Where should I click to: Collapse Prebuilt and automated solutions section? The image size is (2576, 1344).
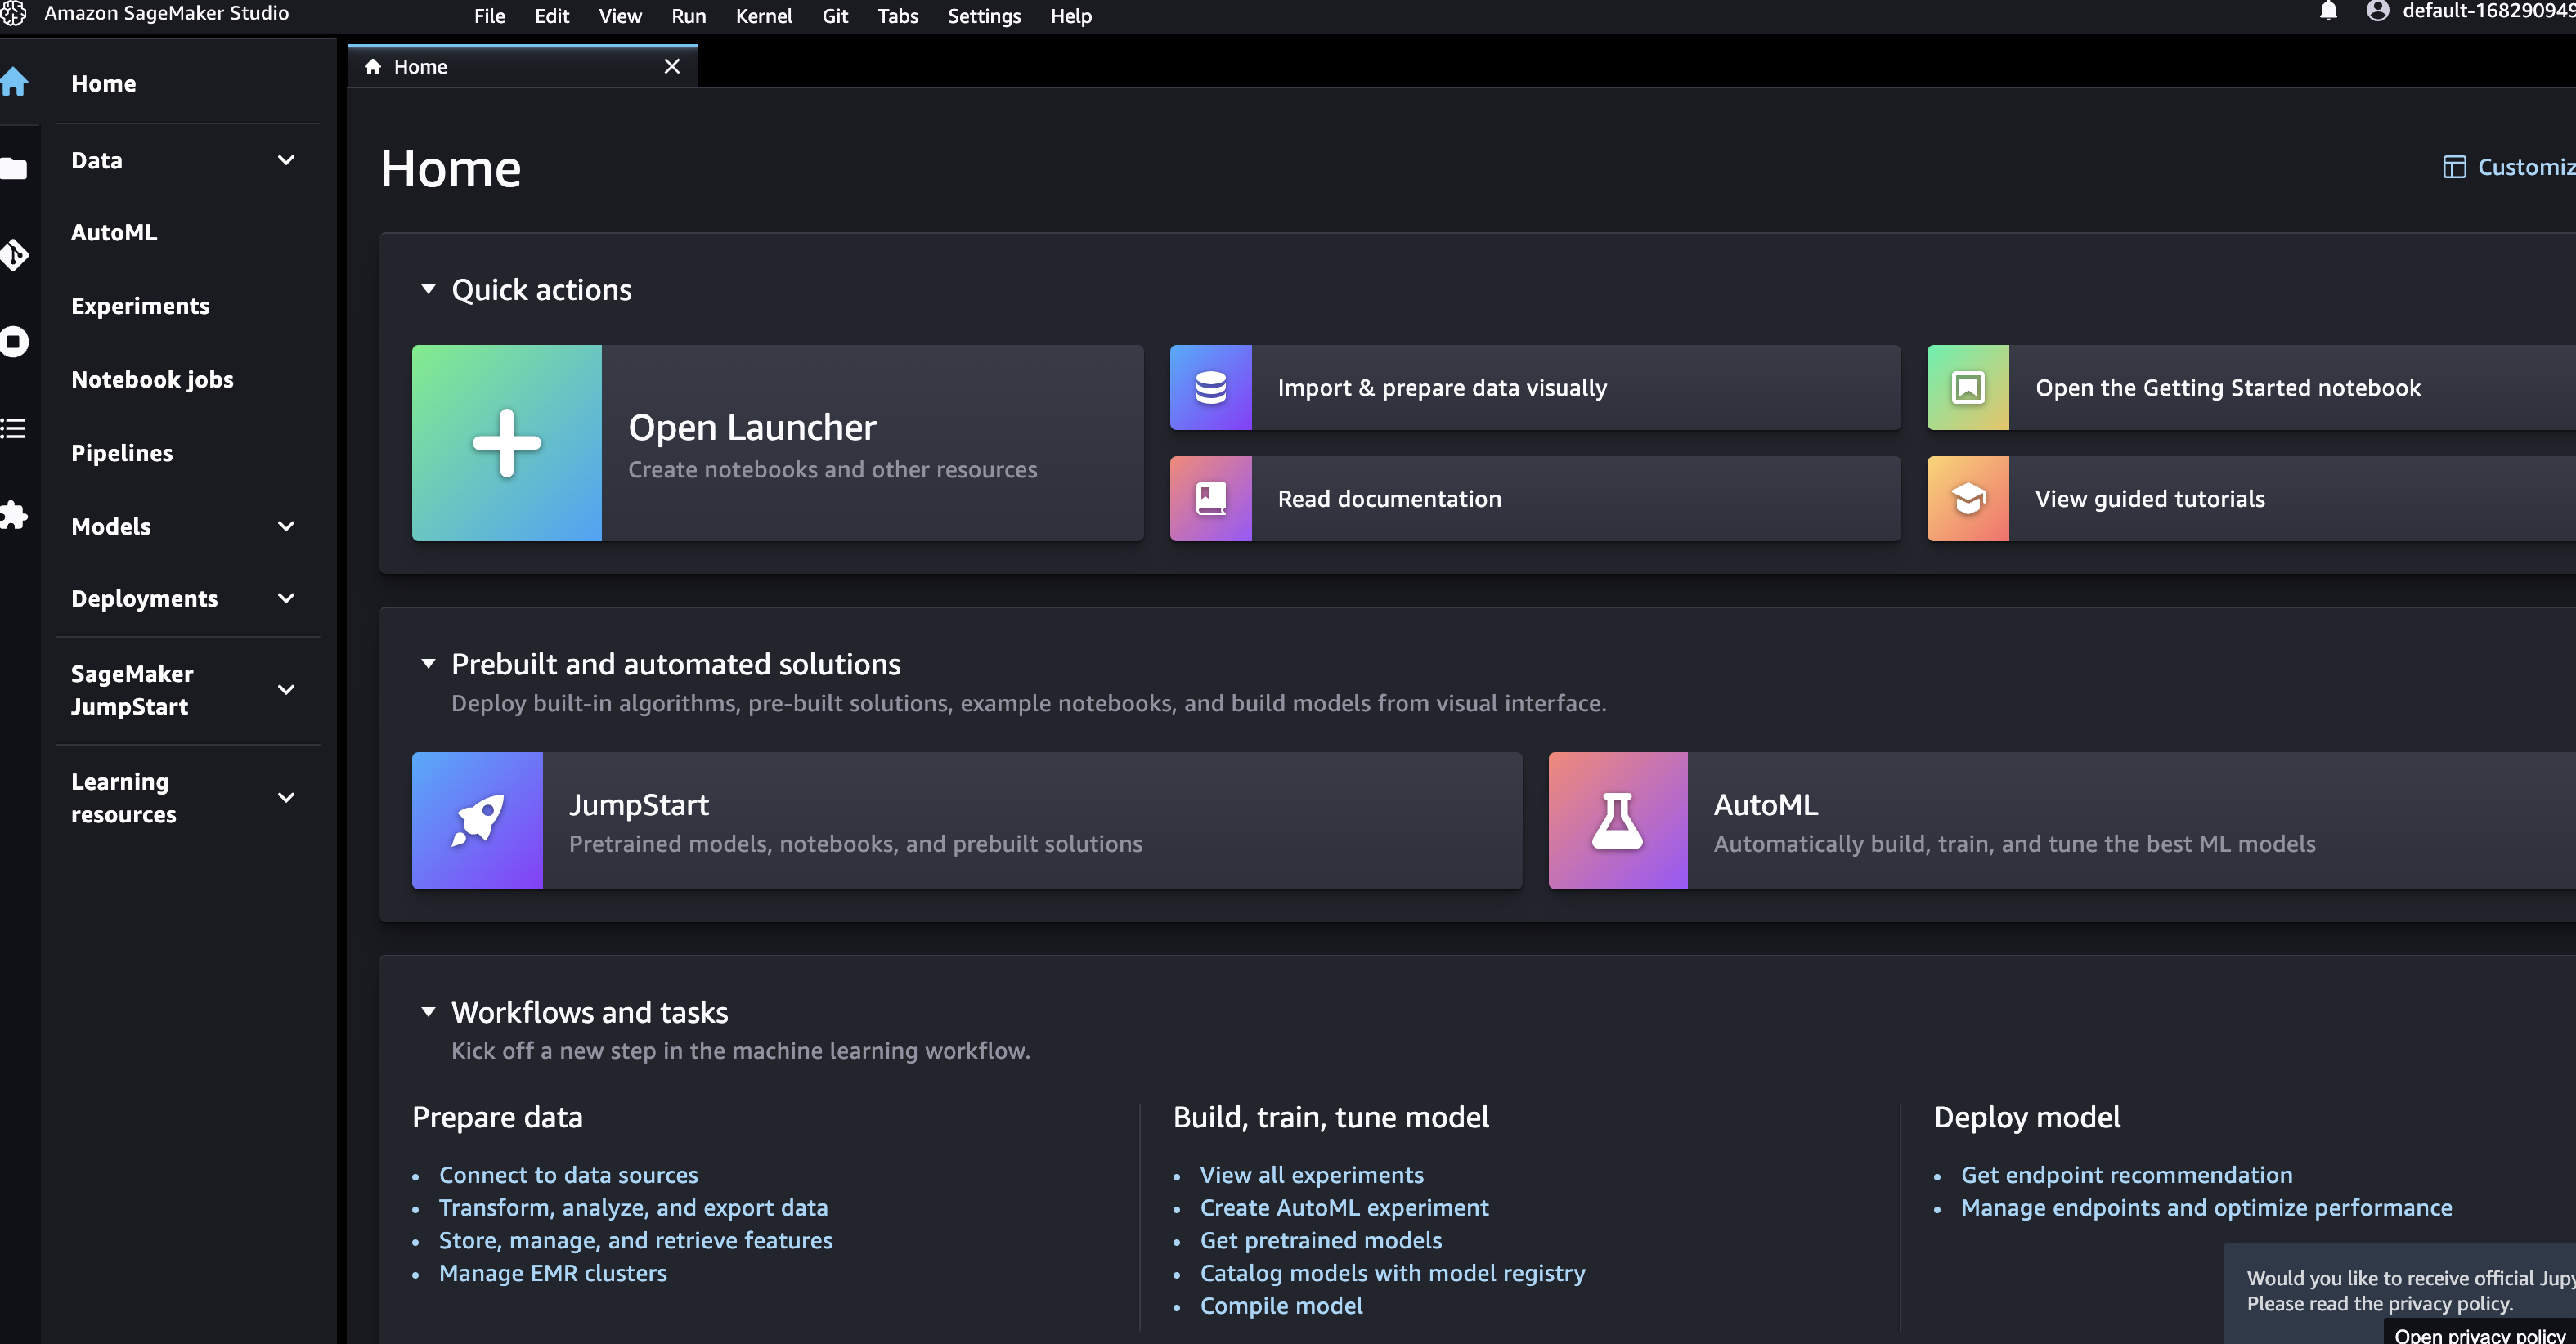click(428, 663)
